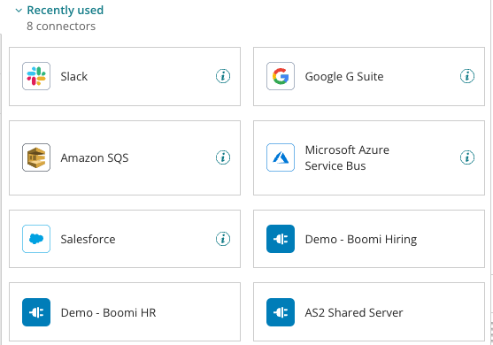Select the Slack connector logo
The width and height of the screenshot is (493, 345).
pyautogui.click(x=36, y=76)
